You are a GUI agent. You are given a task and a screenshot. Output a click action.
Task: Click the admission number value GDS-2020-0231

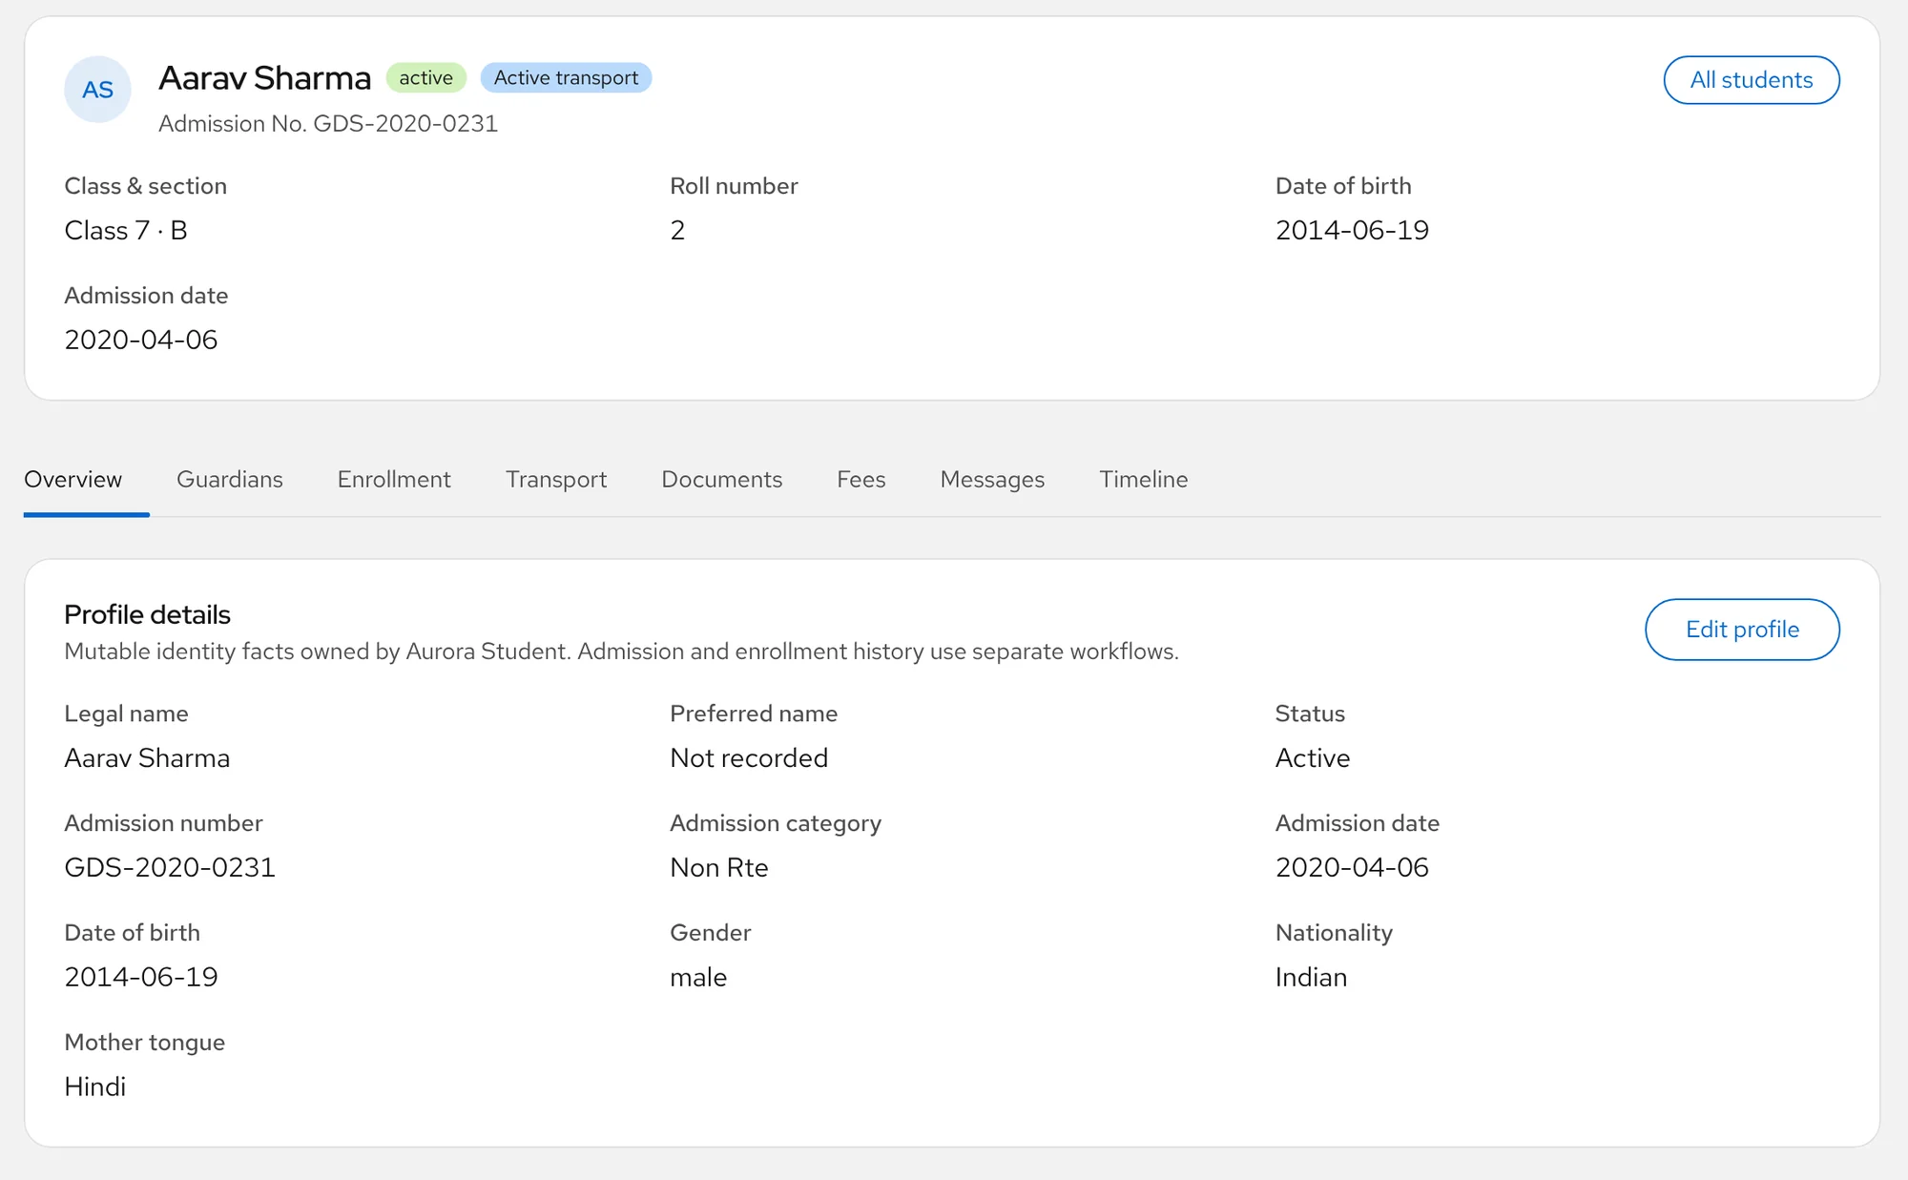tap(170, 867)
